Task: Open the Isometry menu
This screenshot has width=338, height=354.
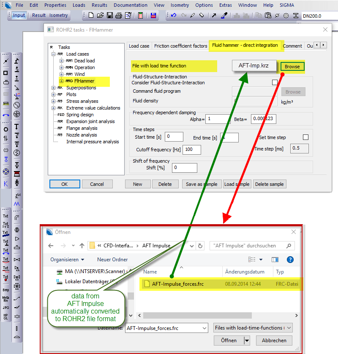Action: tap(180, 5)
